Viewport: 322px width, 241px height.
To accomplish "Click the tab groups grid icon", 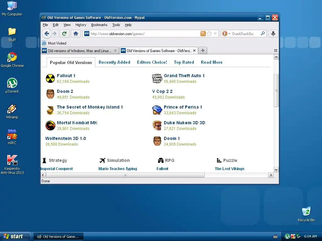I will (276, 51).
